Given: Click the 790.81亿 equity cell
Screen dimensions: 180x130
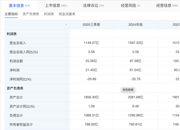Looking at the screenshot, I should pyautogui.click(x=135, y=124).
